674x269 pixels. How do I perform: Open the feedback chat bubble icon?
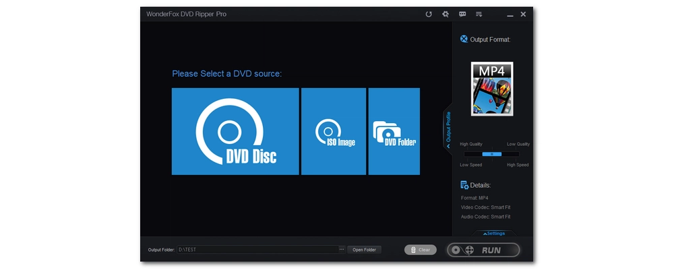[462, 14]
